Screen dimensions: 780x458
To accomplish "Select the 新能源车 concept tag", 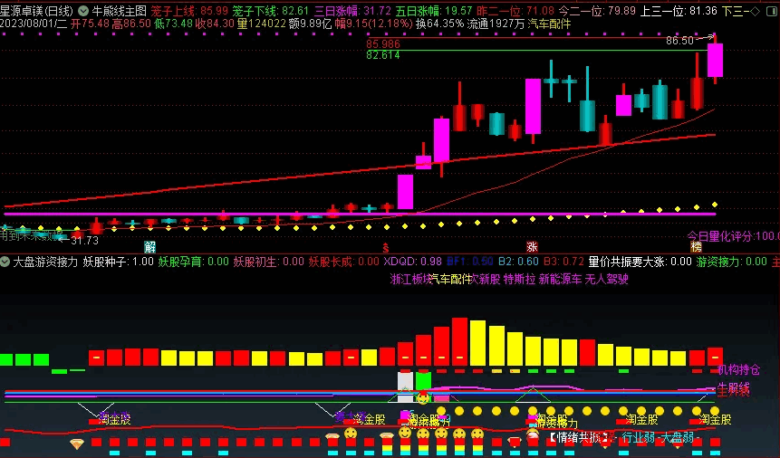I will pyautogui.click(x=560, y=279).
